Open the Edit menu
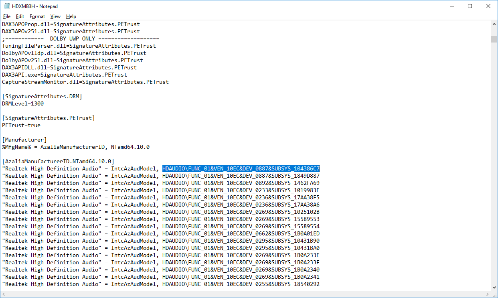498x298 pixels. (x=20, y=16)
